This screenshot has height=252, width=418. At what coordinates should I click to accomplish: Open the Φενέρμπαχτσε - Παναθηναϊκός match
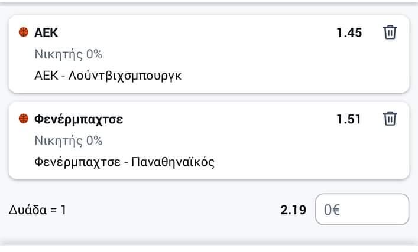124,162
